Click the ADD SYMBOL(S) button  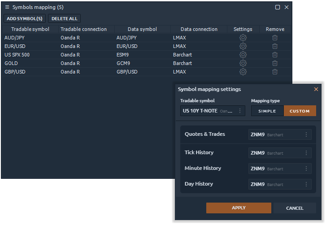coord(25,18)
